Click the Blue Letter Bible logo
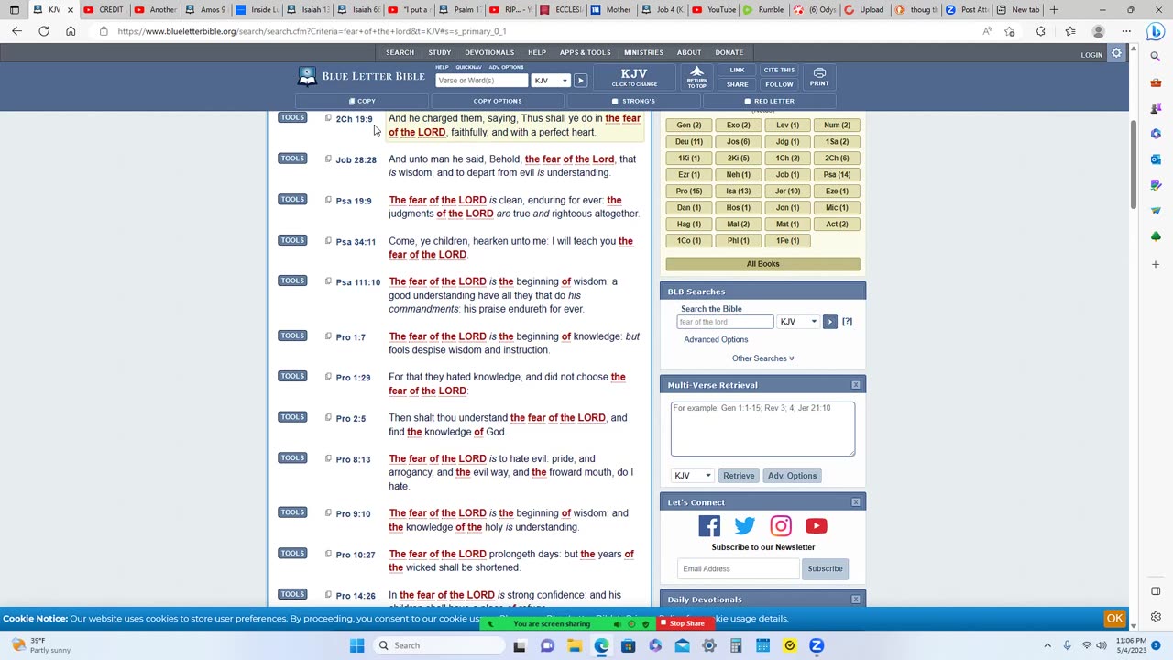Screen dimensions: 1173x660 click(x=360, y=76)
